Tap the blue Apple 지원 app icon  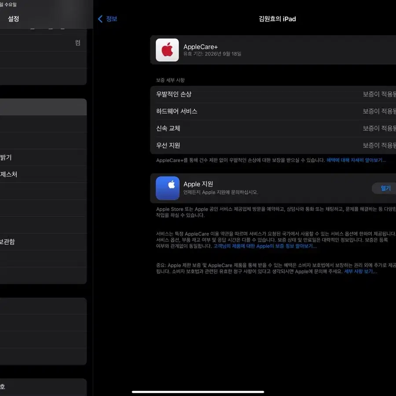tap(168, 188)
